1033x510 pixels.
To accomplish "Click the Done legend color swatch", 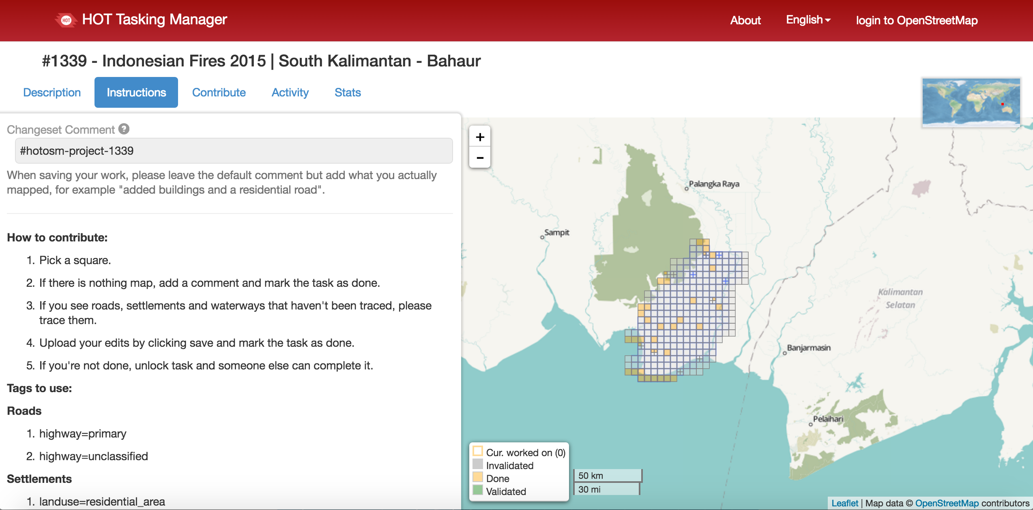I will [478, 477].
